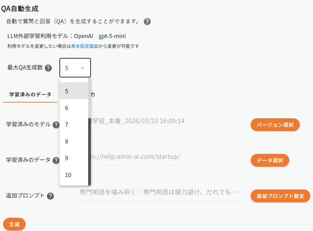The height and width of the screenshot is (231, 313).
Task: Click the 追加プロンプト text field
Action: point(159,192)
